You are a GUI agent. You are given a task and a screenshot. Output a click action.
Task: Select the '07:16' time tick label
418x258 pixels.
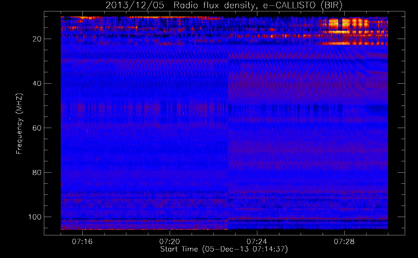82,242
